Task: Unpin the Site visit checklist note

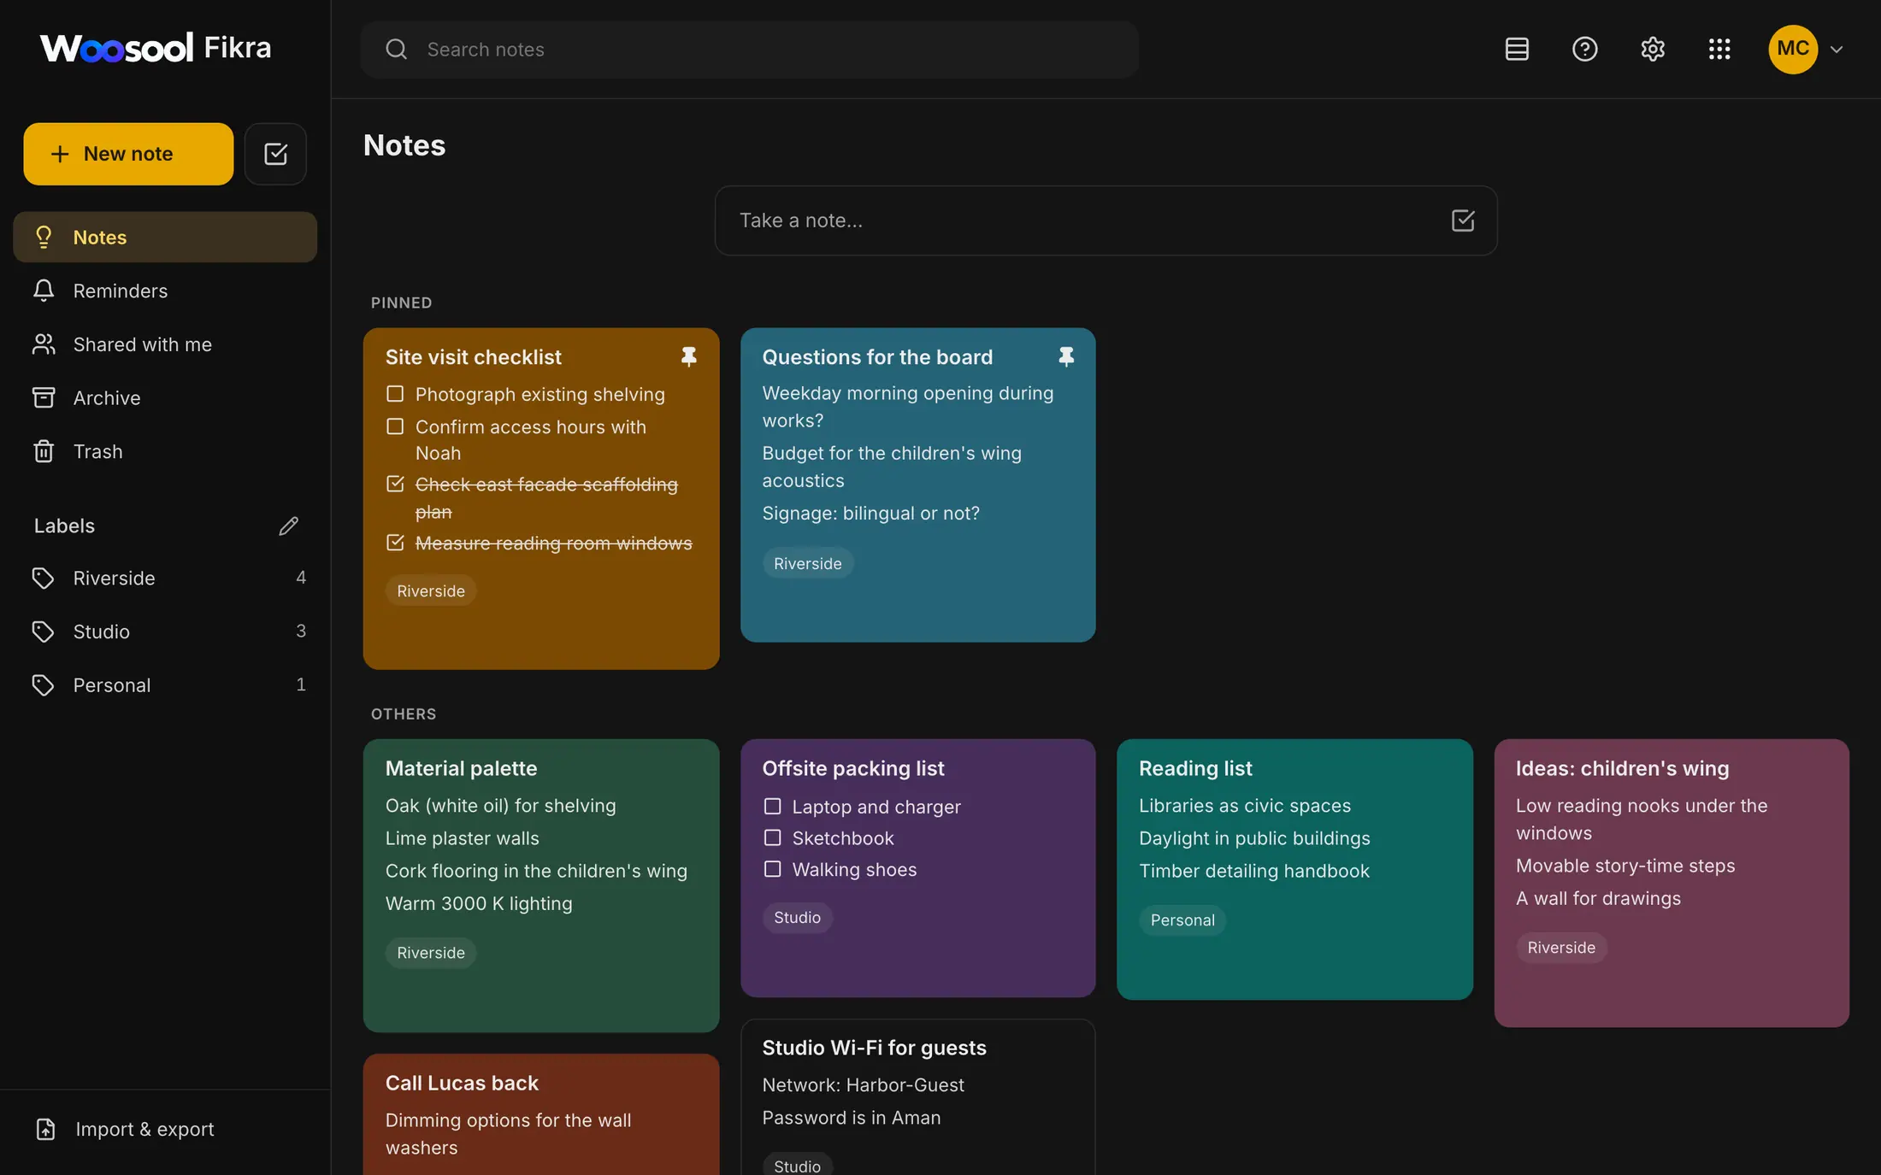Action: tap(689, 356)
